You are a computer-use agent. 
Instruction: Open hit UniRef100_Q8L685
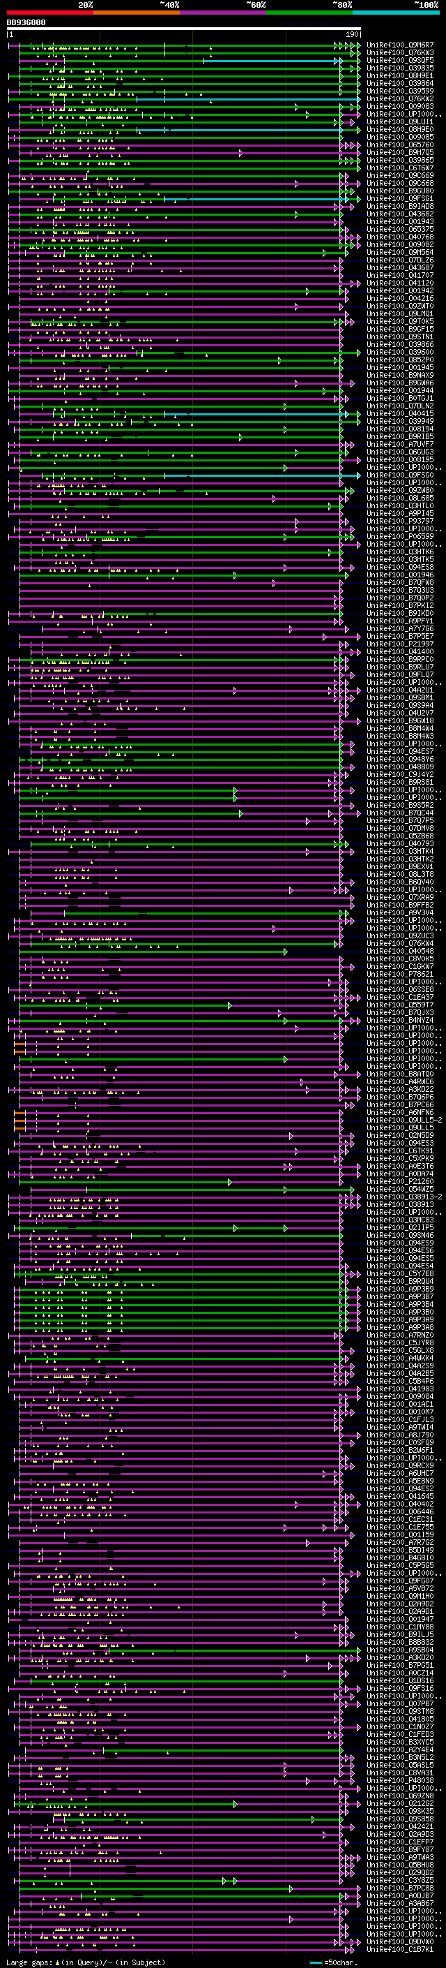click(400, 498)
